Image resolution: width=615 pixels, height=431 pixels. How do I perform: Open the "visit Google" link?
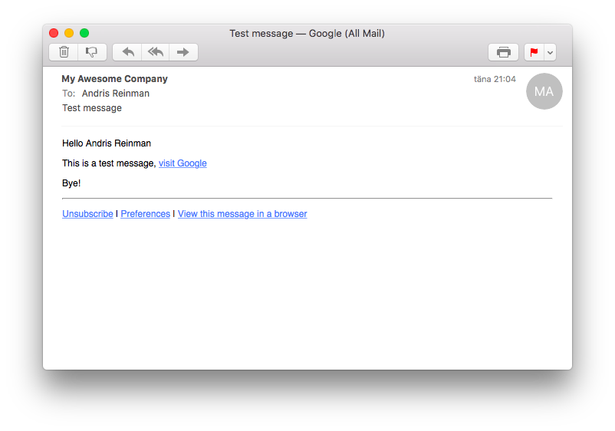[x=183, y=163]
